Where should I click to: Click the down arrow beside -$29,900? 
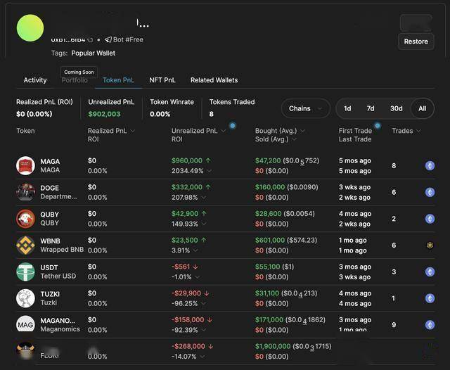coord(207,293)
